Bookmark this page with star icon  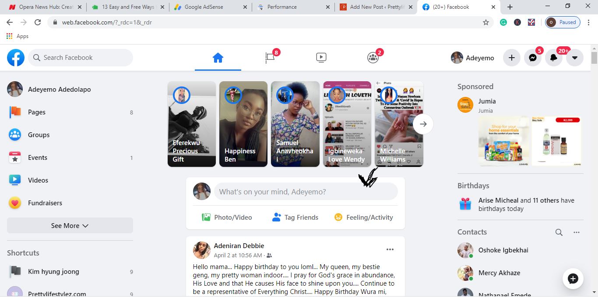(x=486, y=22)
